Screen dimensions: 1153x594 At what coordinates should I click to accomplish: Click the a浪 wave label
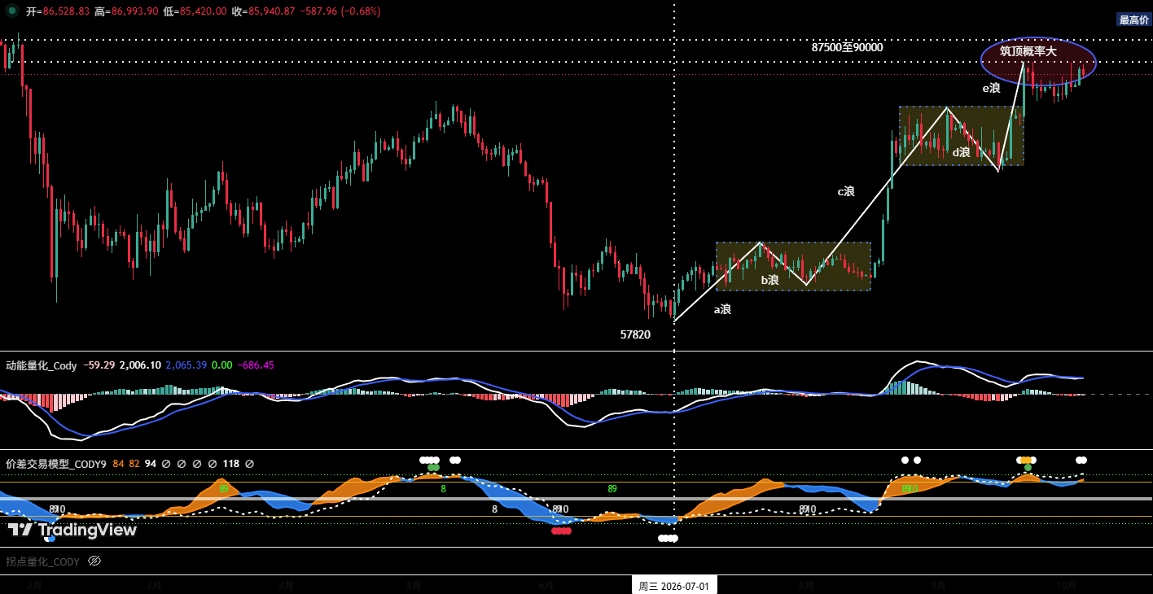tap(722, 309)
